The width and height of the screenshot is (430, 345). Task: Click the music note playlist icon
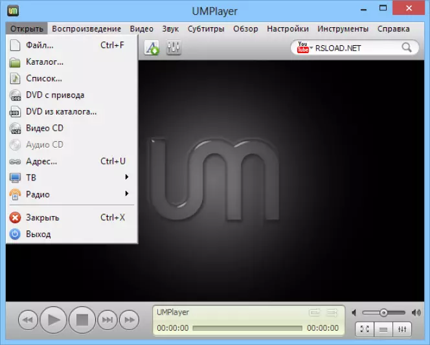point(15,79)
